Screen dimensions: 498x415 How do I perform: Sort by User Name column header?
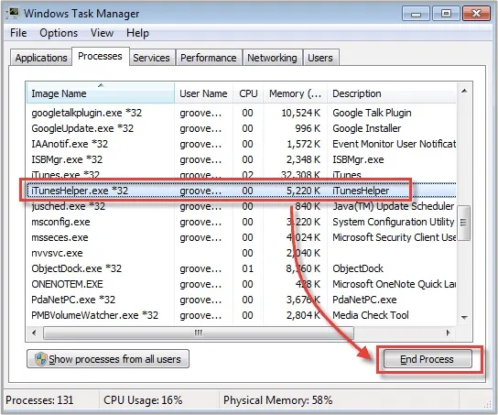pyautogui.click(x=203, y=93)
